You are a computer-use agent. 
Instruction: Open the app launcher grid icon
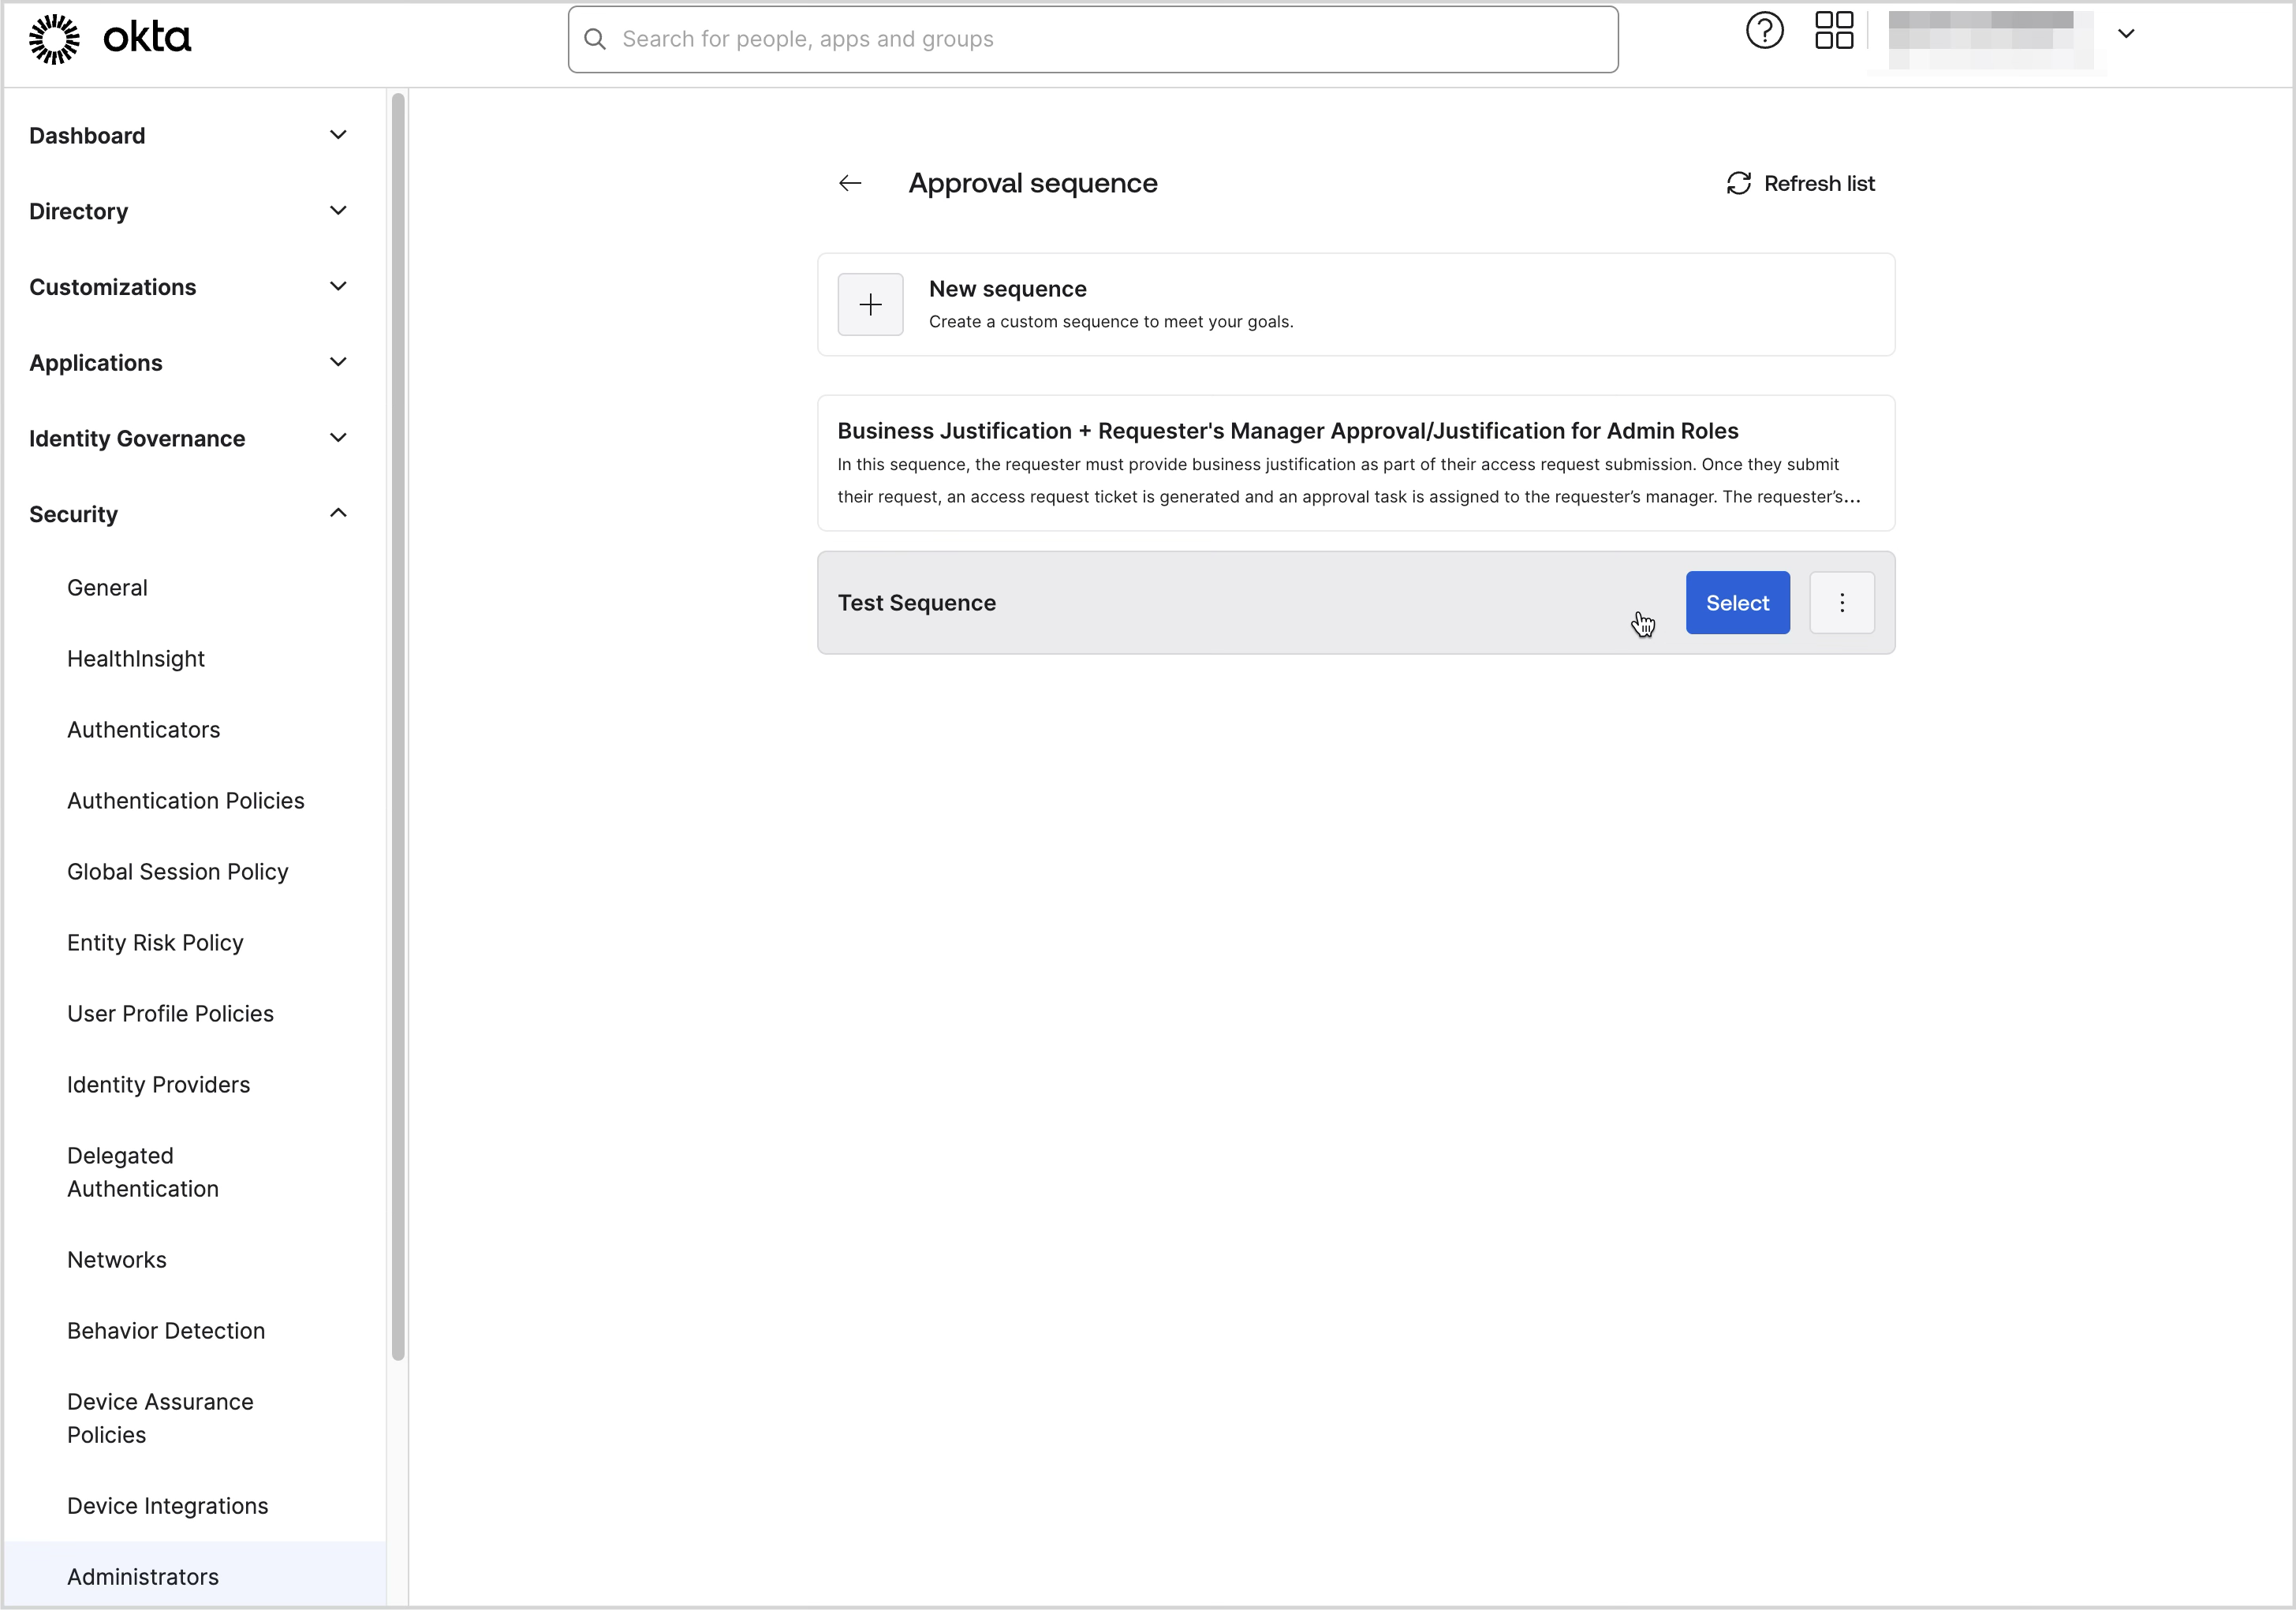(1833, 31)
